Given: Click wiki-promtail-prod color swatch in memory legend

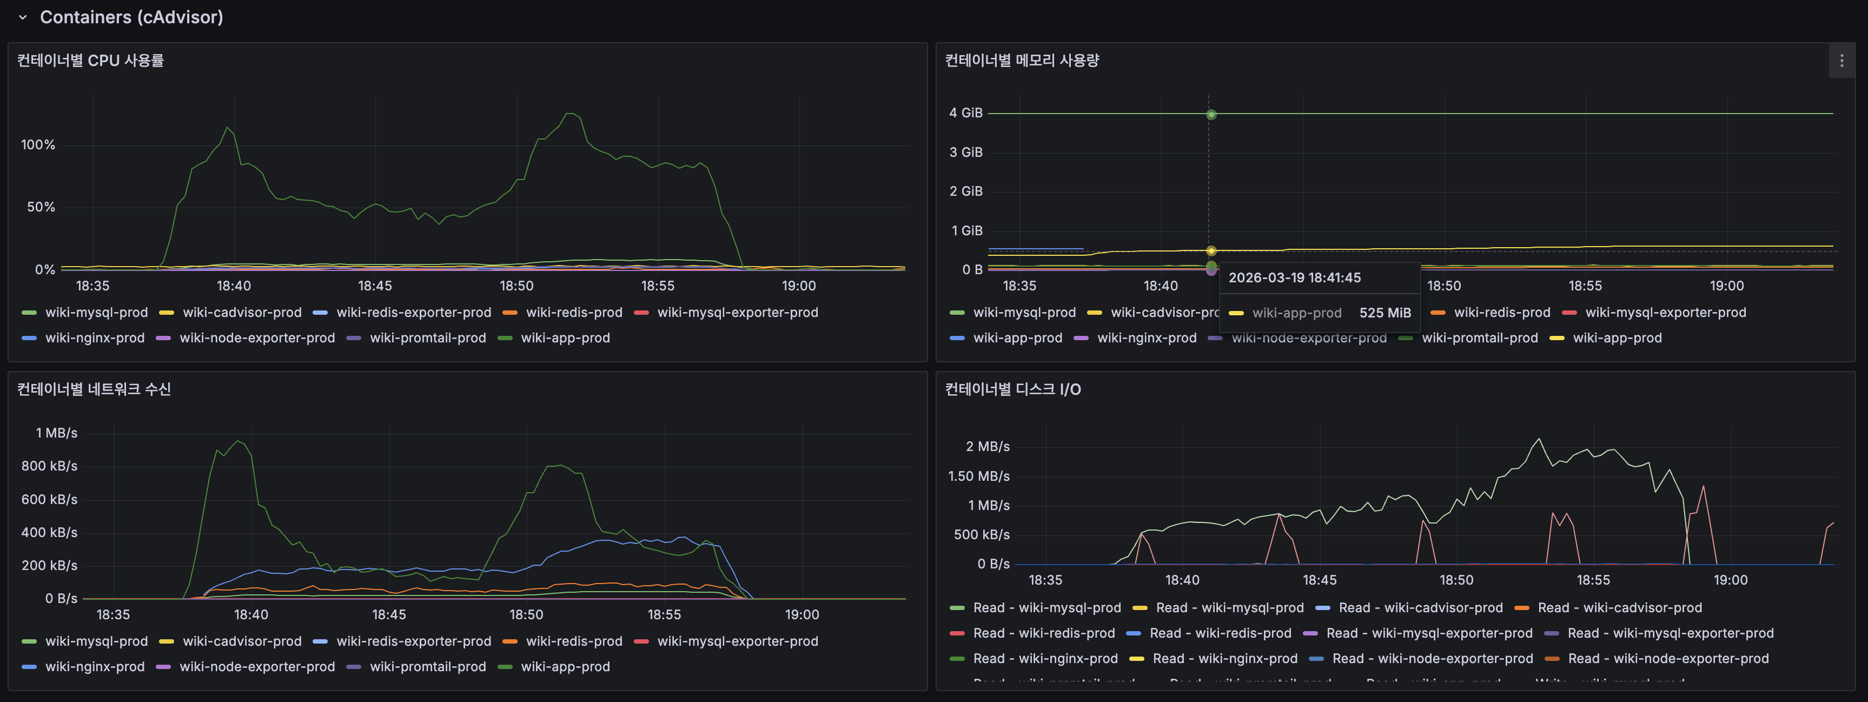Looking at the screenshot, I should [1406, 338].
